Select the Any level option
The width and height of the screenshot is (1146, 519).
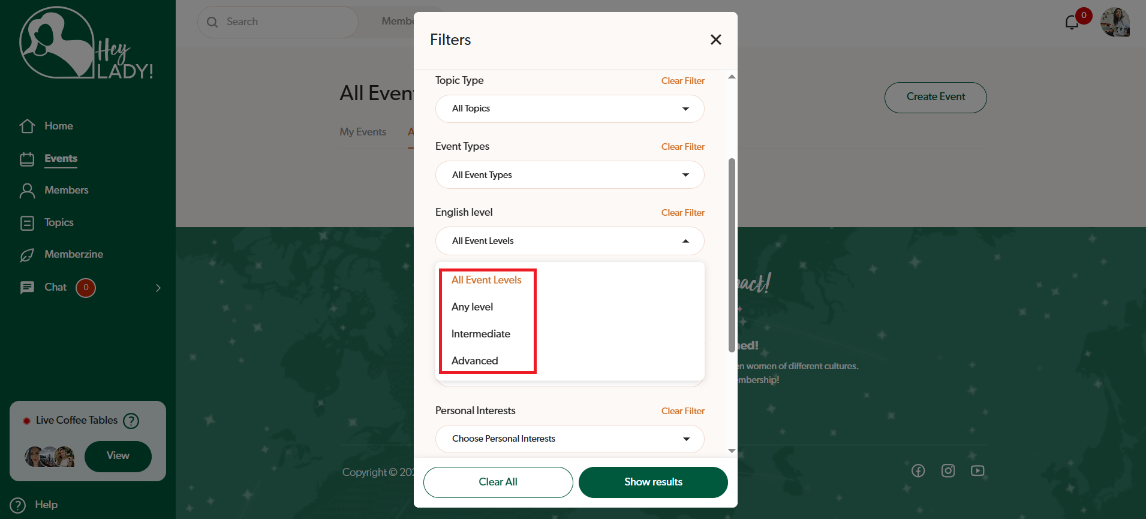point(473,307)
